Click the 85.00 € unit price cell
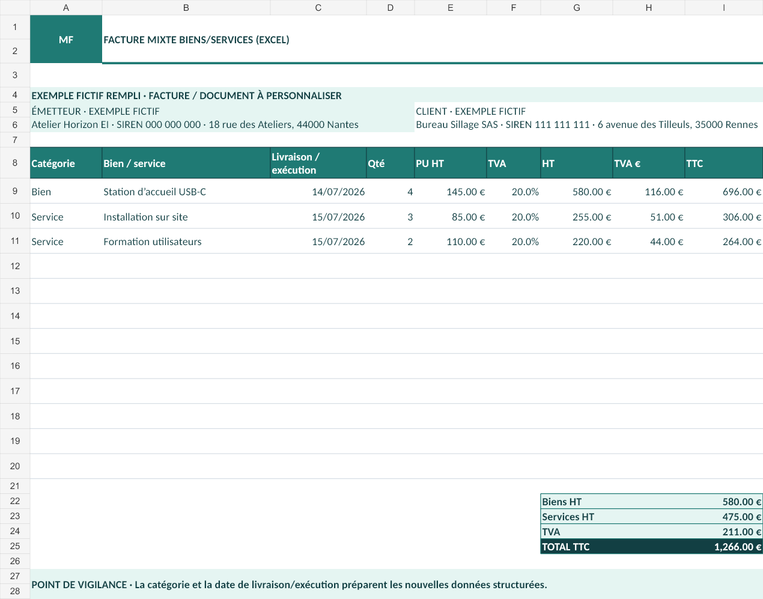 (x=451, y=216)
